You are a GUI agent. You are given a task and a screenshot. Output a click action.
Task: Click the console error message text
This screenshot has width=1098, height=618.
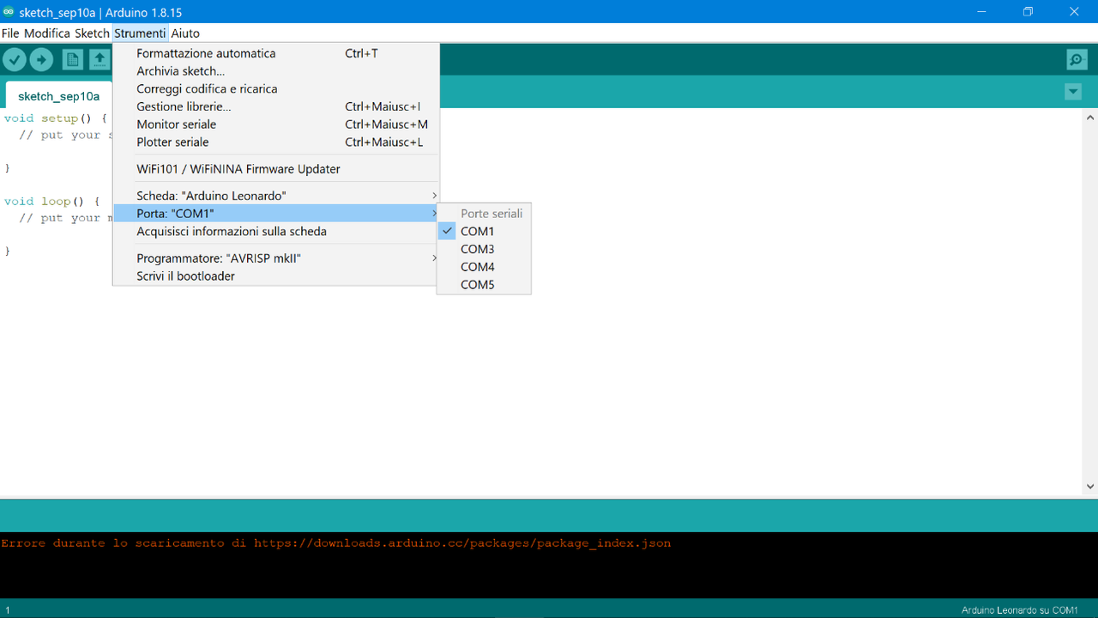(336, 543)
